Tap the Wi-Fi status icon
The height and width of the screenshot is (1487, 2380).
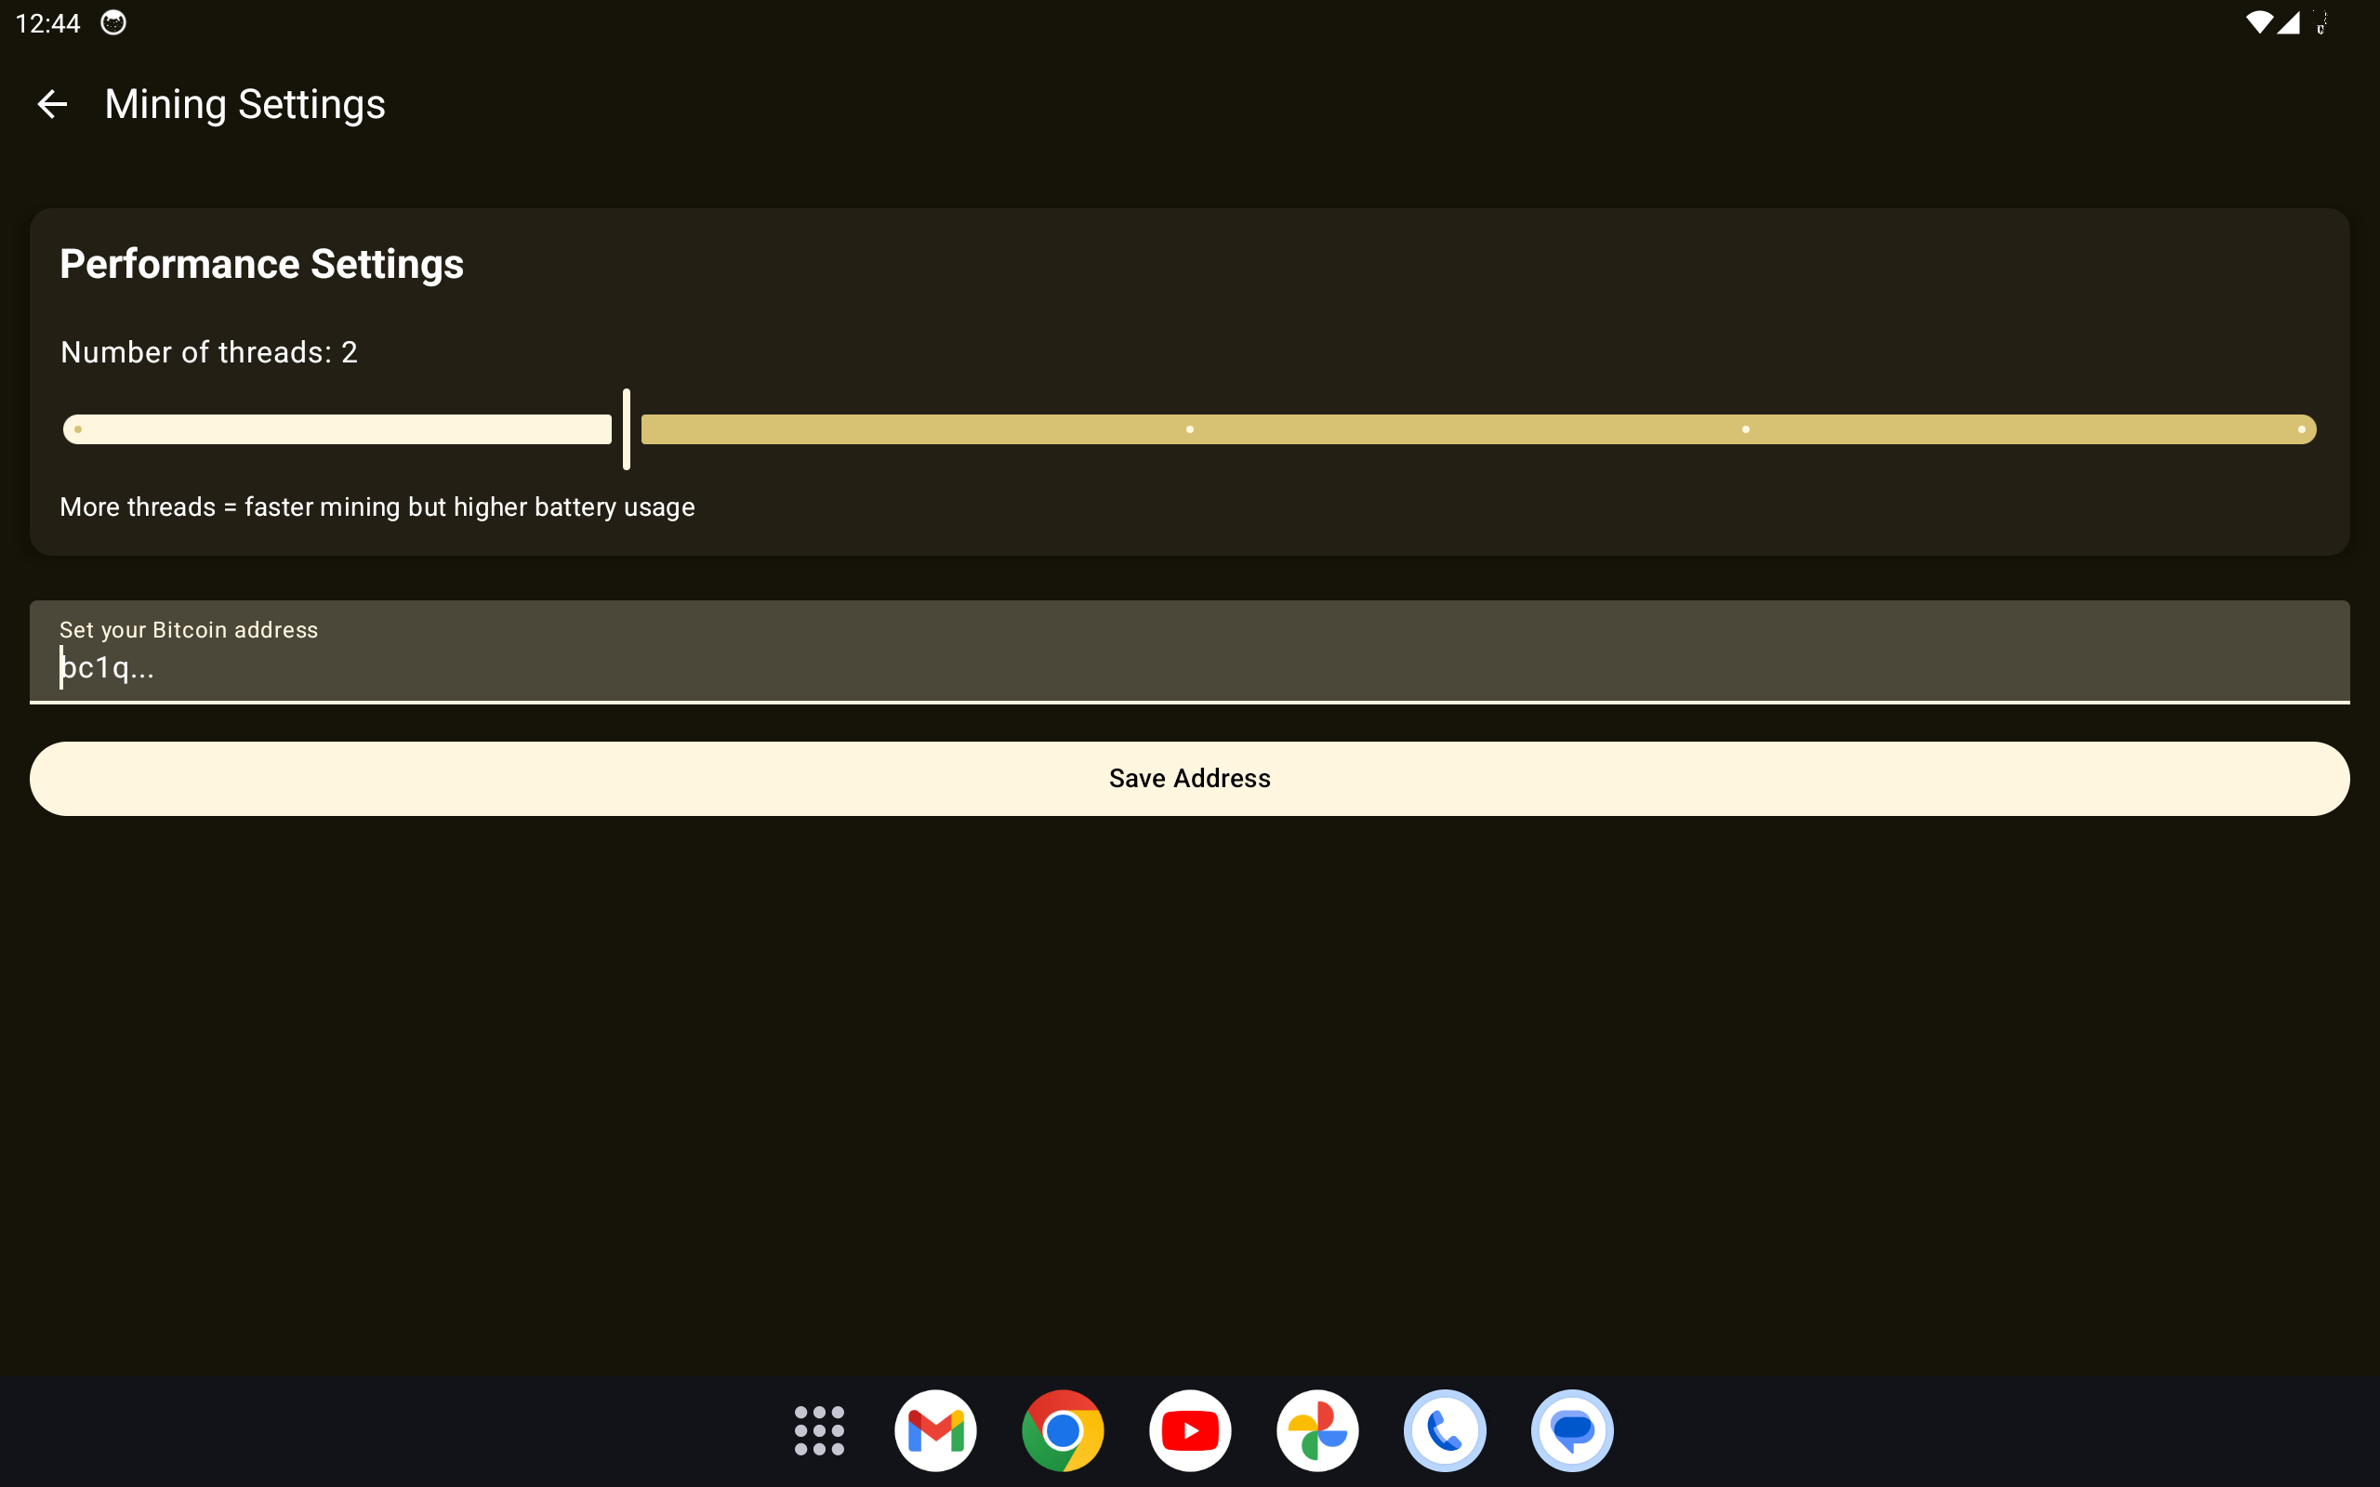coord(2259,22)
